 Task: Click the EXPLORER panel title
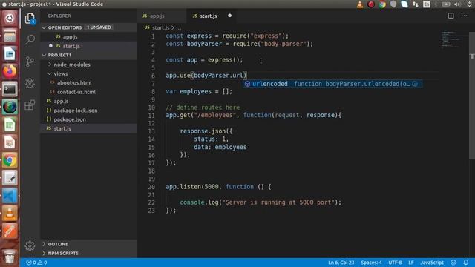coord(59,16)
